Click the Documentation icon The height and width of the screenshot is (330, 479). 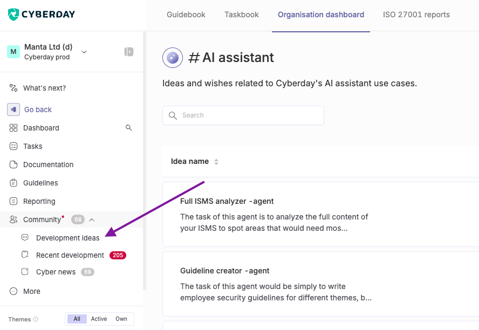click(13, 164)
